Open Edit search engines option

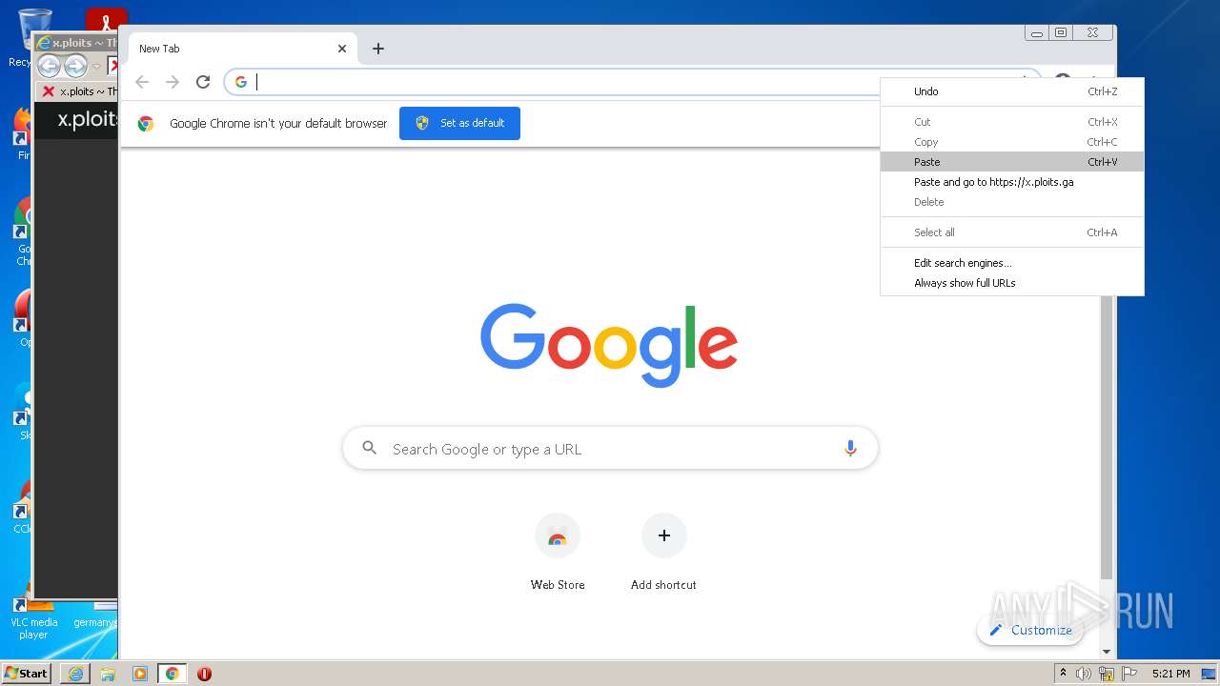coord(1012,263)
